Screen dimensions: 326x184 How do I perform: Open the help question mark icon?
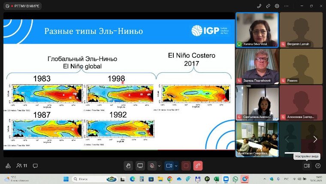point(318,166)
